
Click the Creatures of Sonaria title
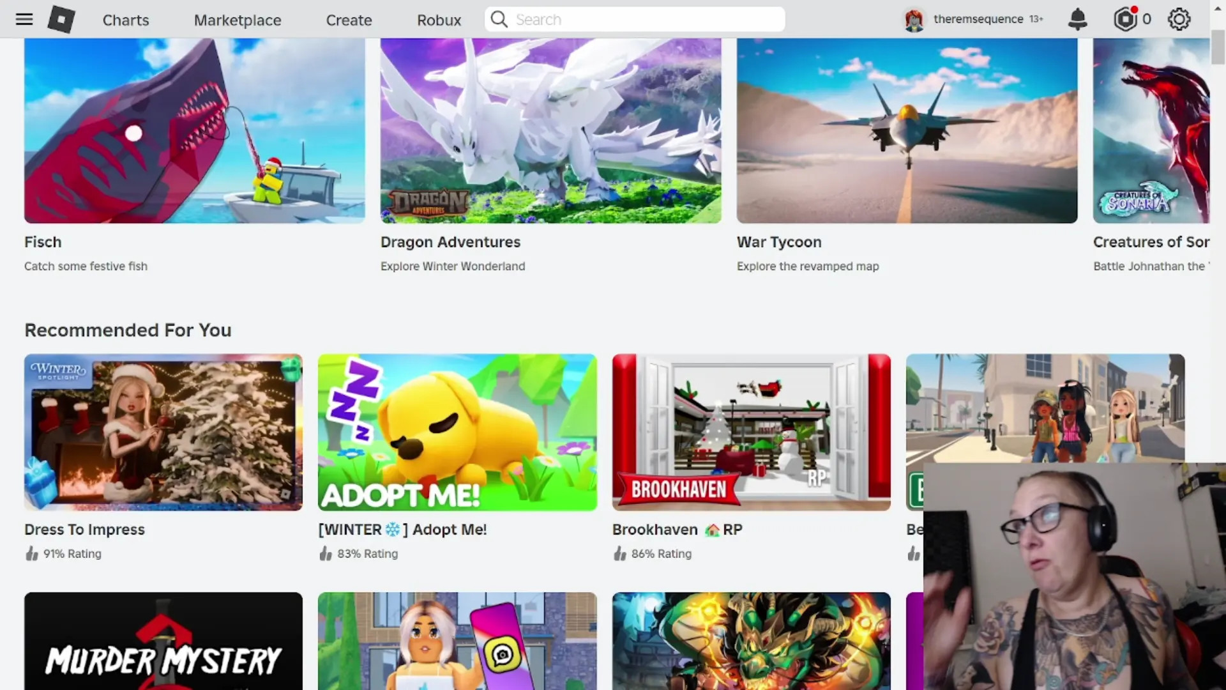tap(1151, 242)
